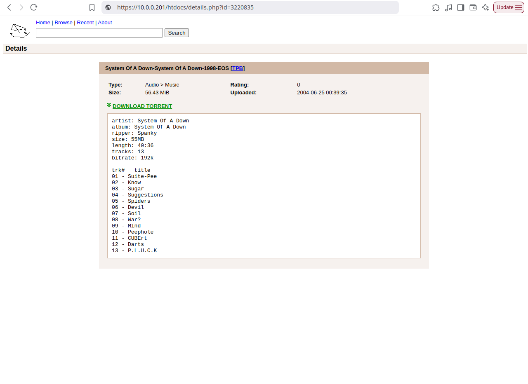The width and height of the screenshot is (528, 384).
Task: Click track '11 - CUBErt'
Action: point(130,238)
